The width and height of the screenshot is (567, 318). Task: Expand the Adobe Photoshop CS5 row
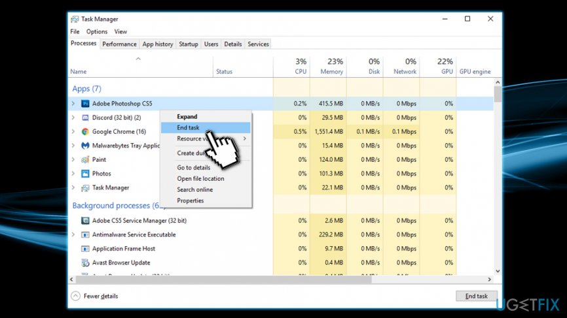73,103
